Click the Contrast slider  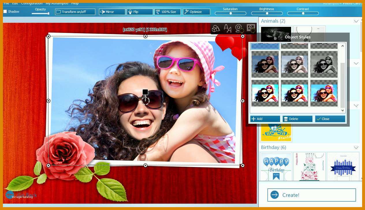[x=303, y=13]
